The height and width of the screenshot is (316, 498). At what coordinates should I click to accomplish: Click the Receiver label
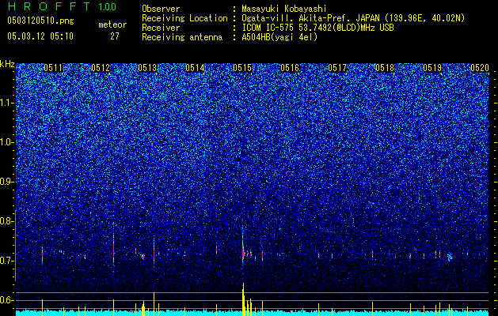tap(161, 28)
